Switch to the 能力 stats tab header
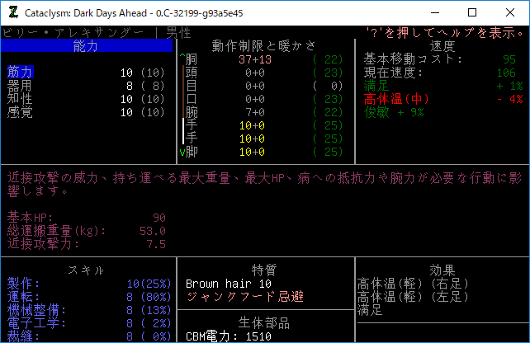 tap(86, 46)
